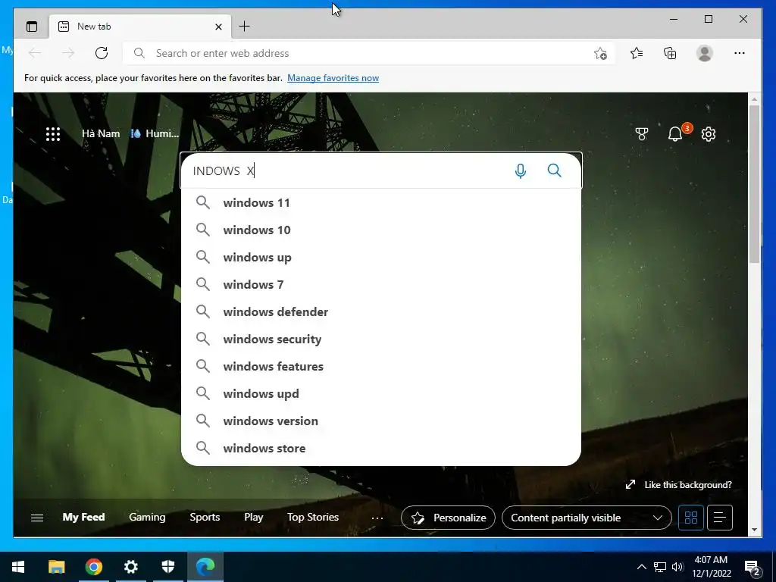Click scrollbar down arrow

(x=754, y=530)
